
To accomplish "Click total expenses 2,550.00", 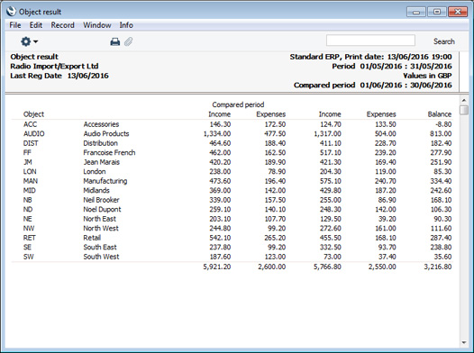I will tap(382, 267).
